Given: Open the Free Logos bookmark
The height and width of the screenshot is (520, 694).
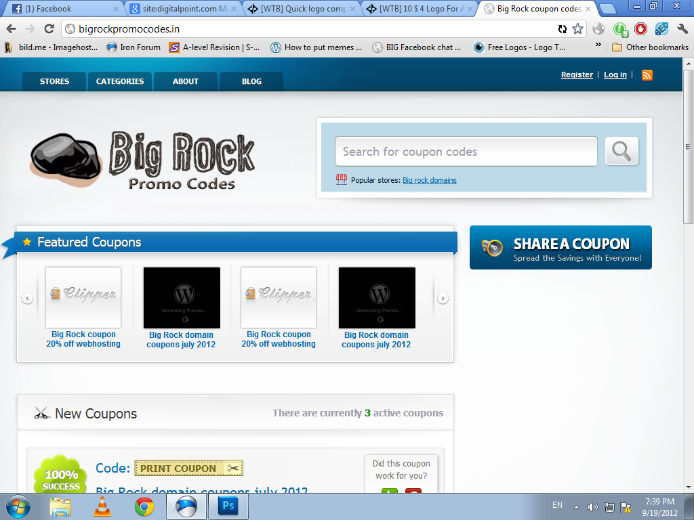Looking at the screenshot, I should point(520,47).
